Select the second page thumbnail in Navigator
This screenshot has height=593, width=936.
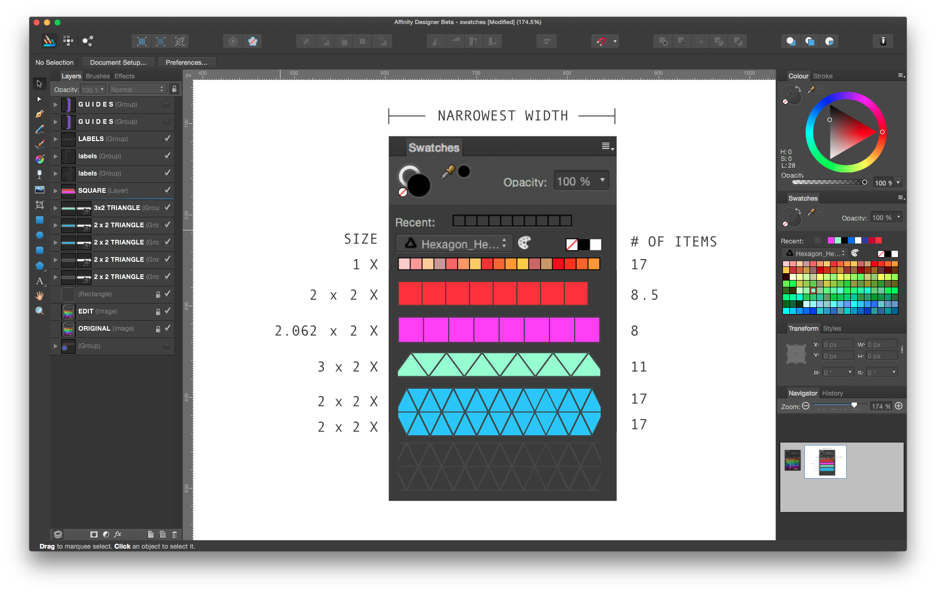(825, 462)
